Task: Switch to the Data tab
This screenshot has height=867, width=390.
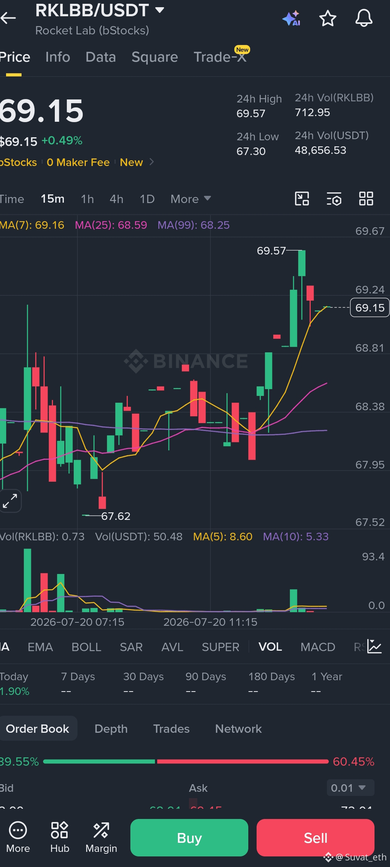Action: 101,57
